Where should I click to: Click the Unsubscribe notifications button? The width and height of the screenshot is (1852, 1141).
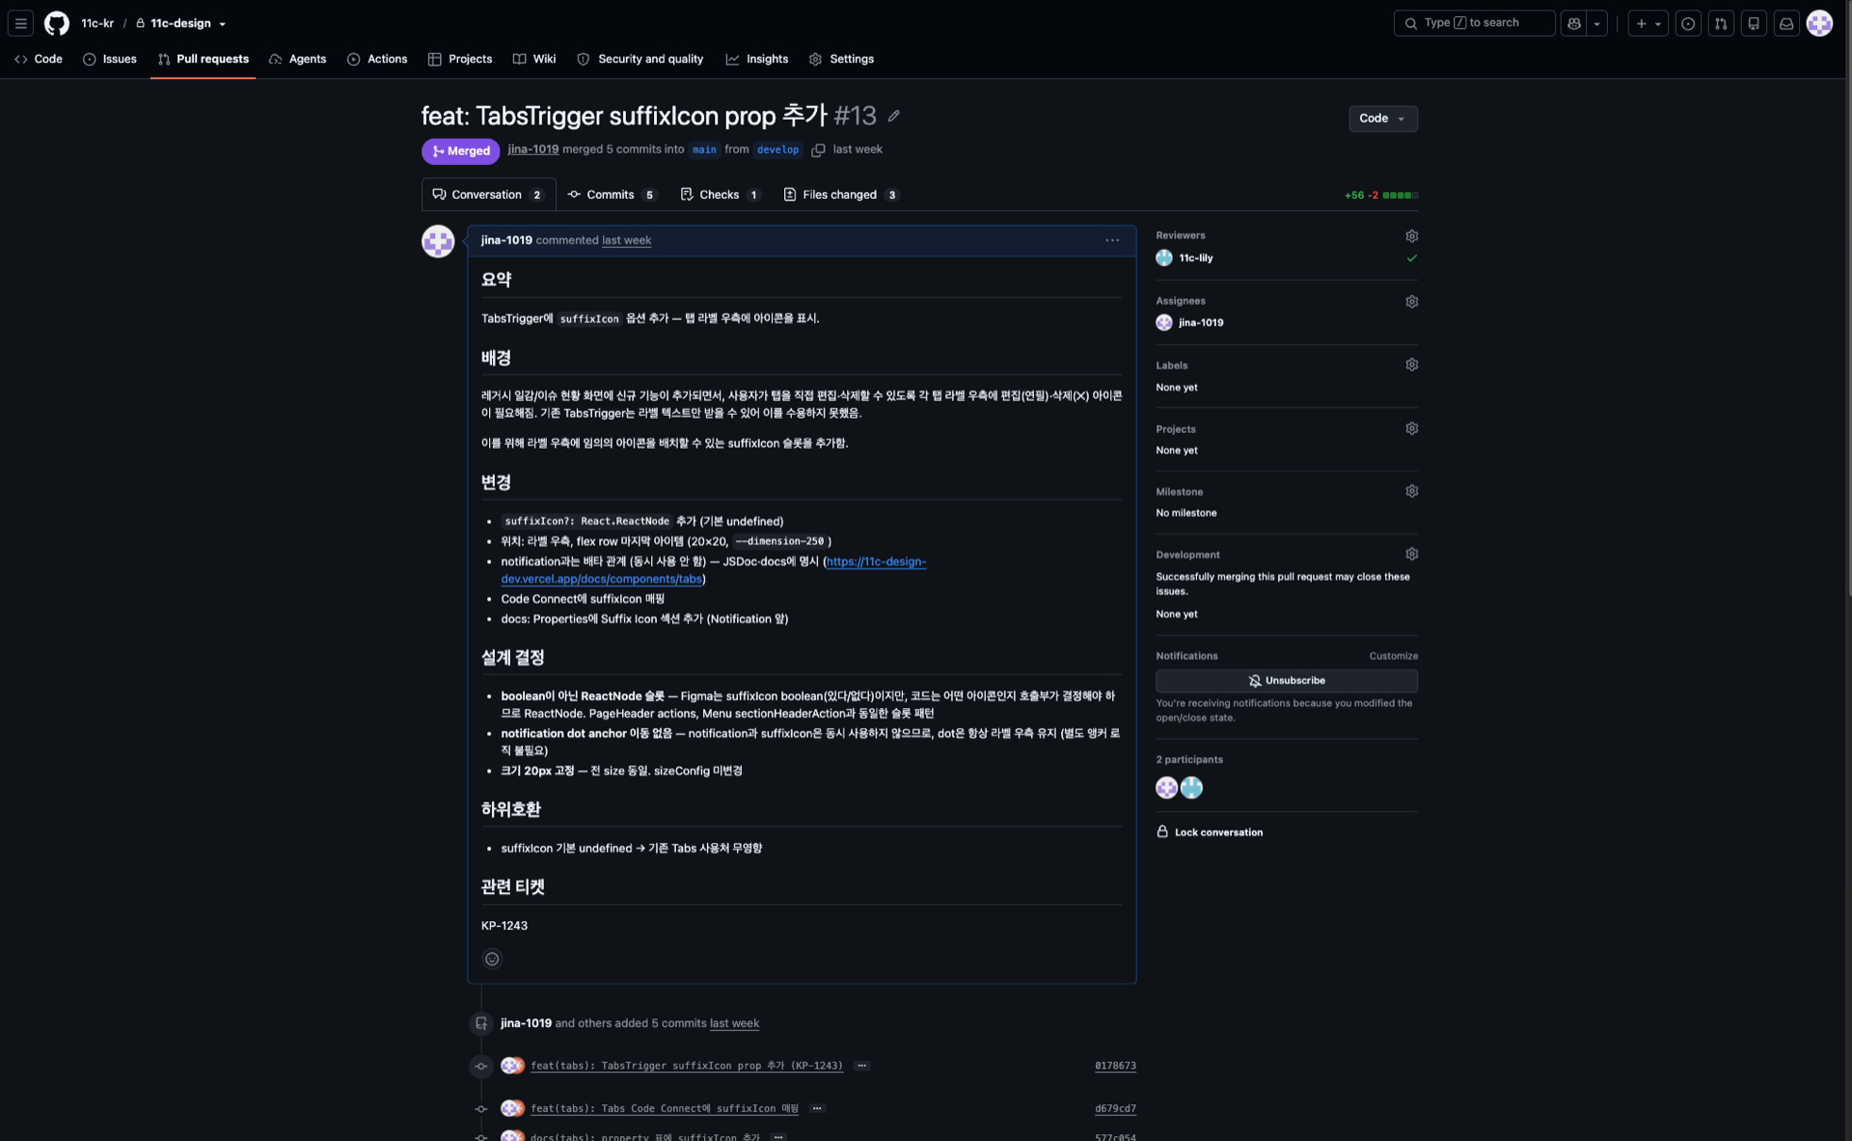1286,681
